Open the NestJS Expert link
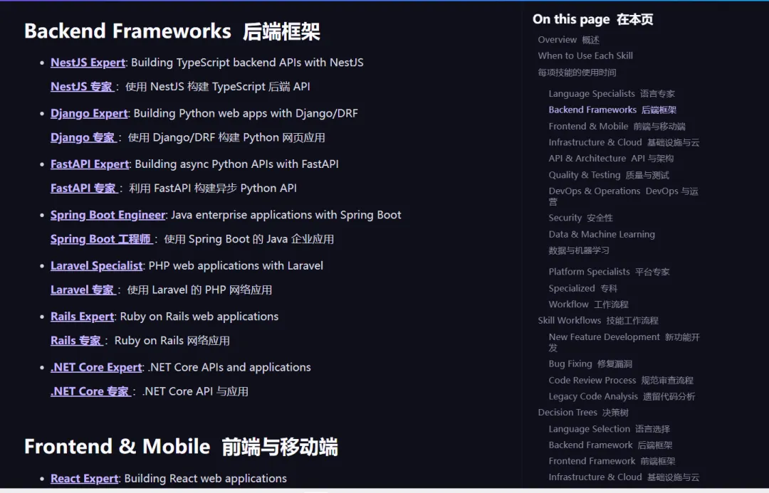Screen dimensions: 769x493 point(88,63)
